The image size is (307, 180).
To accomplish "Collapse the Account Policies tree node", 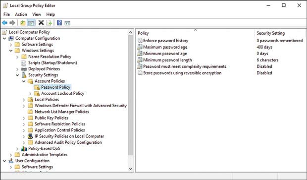I will (24, 81).
